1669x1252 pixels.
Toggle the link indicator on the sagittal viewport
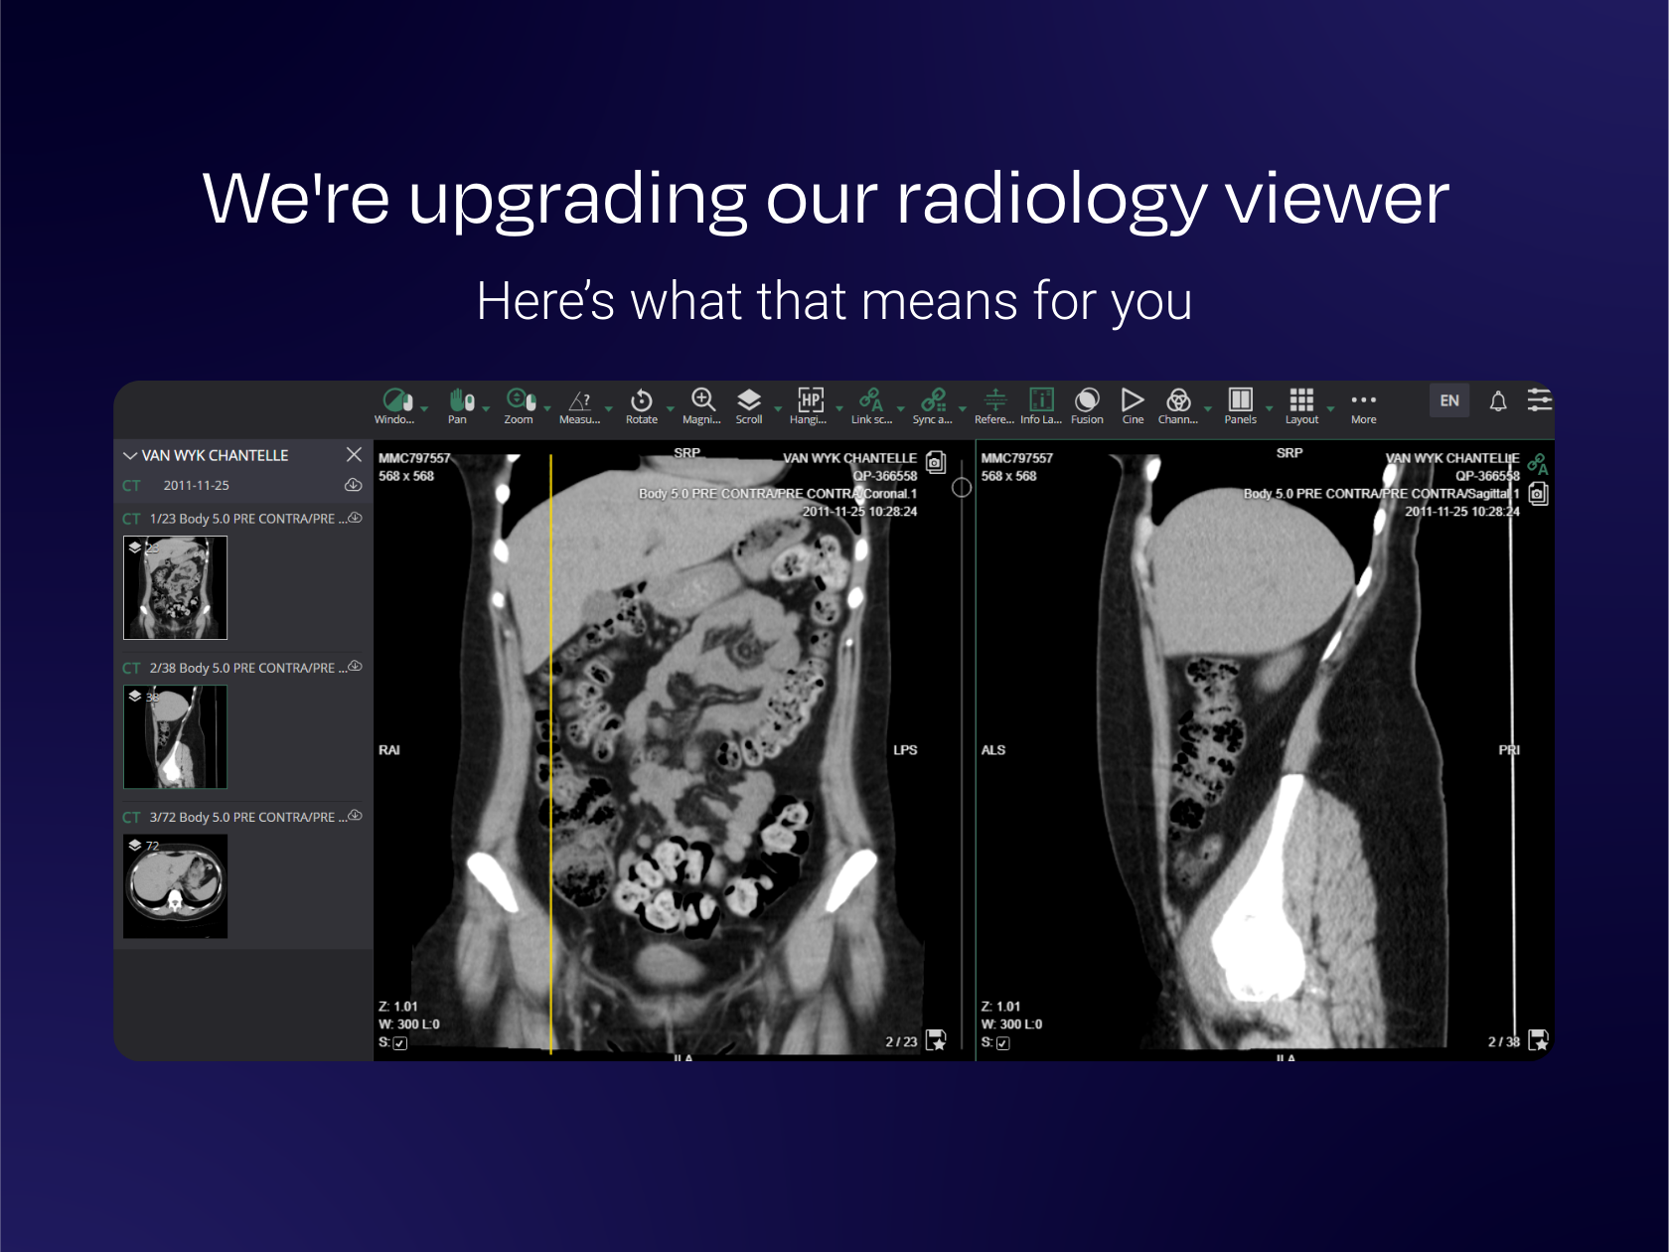(1538, 462)
